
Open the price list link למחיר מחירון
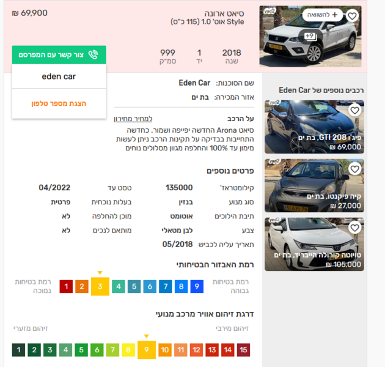133,119
